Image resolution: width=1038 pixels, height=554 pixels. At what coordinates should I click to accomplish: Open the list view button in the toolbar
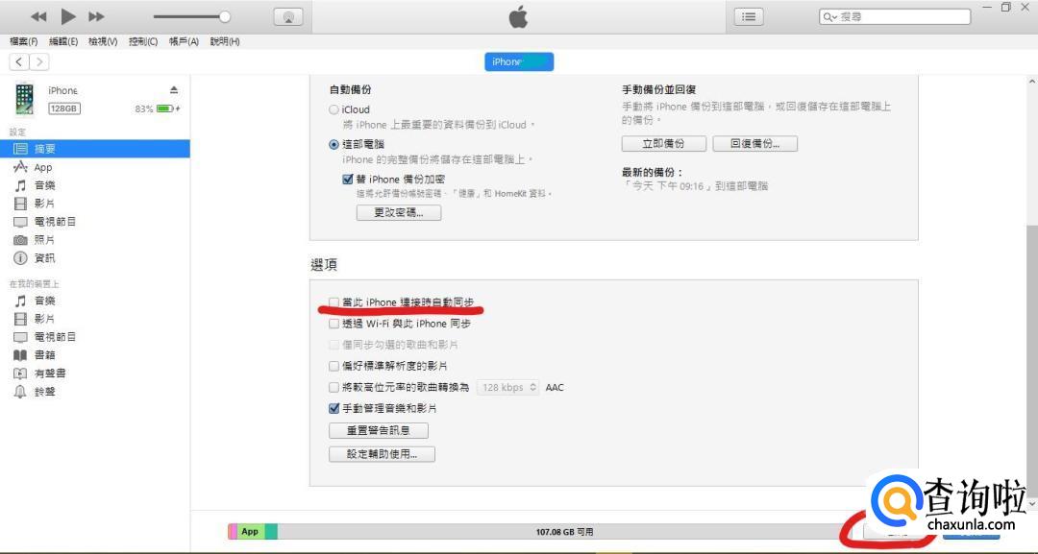click(749, 16)
